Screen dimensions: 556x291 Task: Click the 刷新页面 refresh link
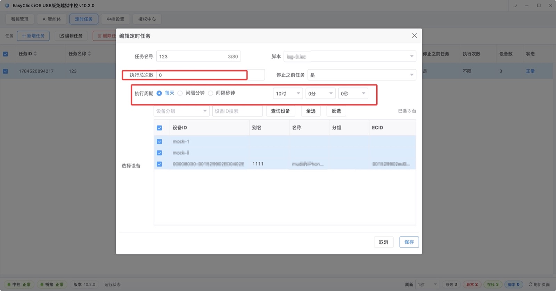(x=539, y=284)
